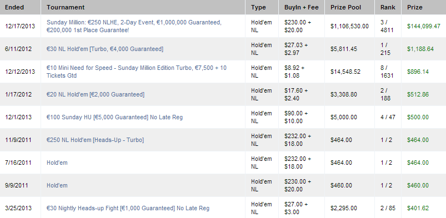Image resolution: width=446 pixels, height=218 pixels.
Task: Open the €250 NL Hold'em Heads-Up Turbo link
Action: click(x=96, y=140)
